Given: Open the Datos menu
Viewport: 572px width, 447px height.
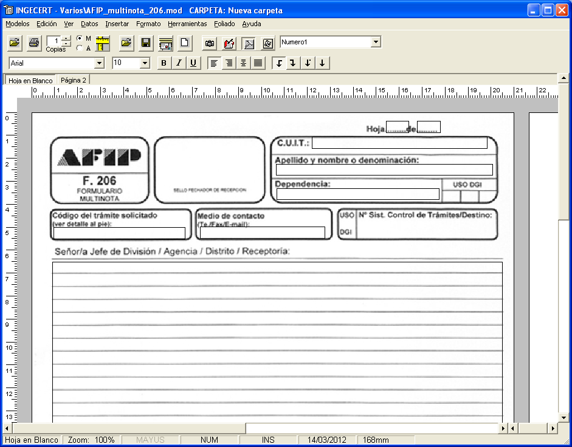Looking at the screenshot, I should [89, 24].
